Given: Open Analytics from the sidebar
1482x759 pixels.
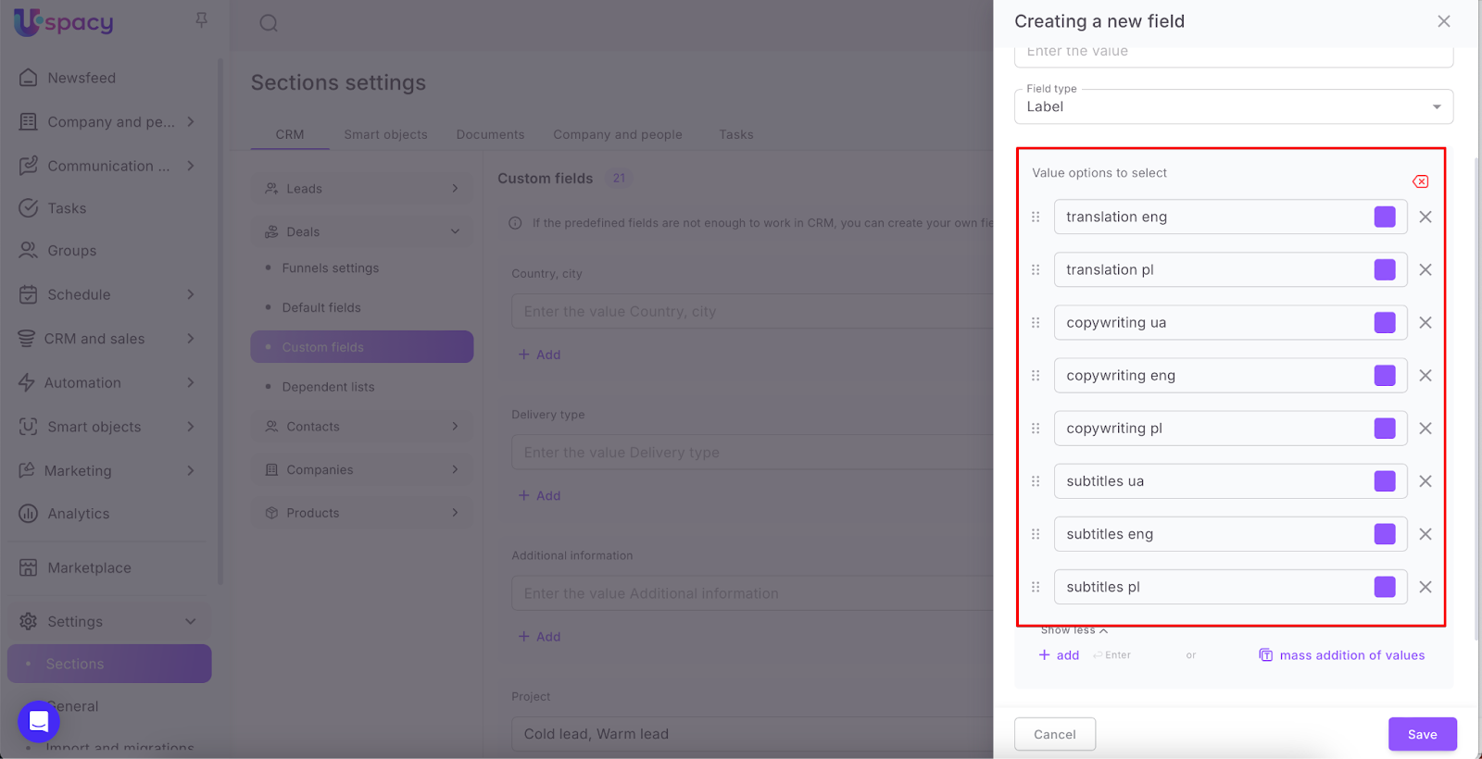Looking at the screenshot, I should (x=79, y=514).
